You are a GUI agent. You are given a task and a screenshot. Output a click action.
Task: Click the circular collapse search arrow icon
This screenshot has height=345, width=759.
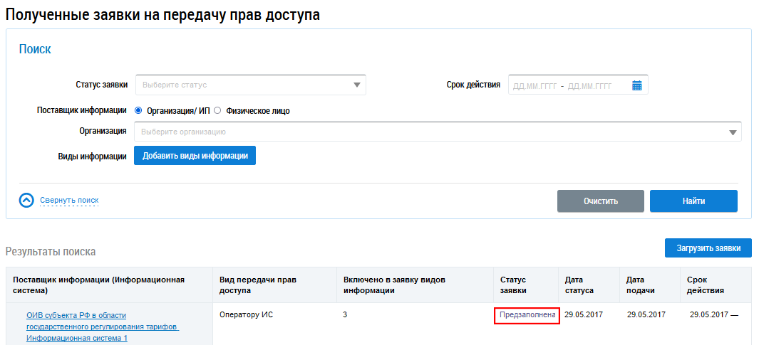pyautogui.click(x=26, y=201)
